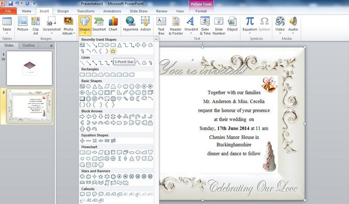Open the WordArt dropdown arrow
Viewport: 349px width, 204px height.
(191, 33)
